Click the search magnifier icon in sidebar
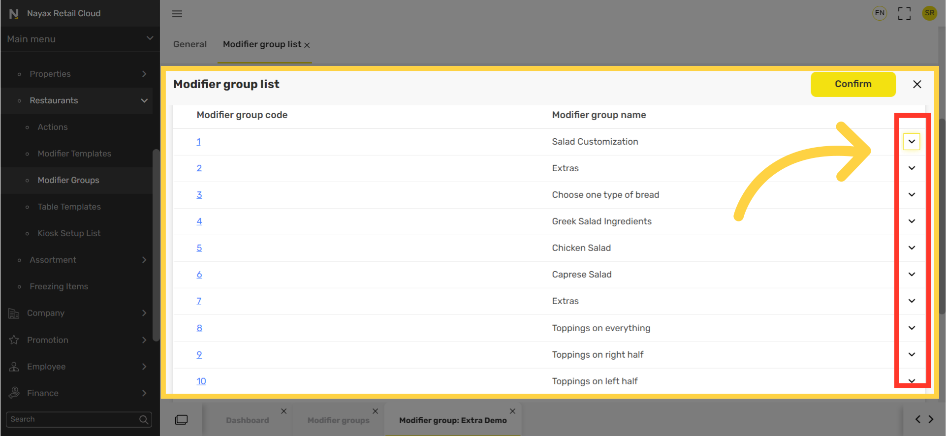The width and height of the screenshot is (946, 436). [144, 419]
